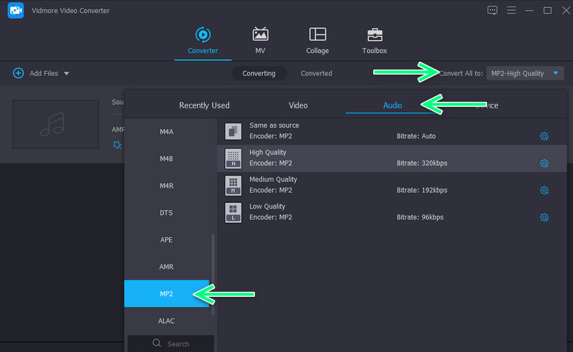Open the feedback chat icon in title bar
This screenshot has height=352, width=573.
coord(492,10)
